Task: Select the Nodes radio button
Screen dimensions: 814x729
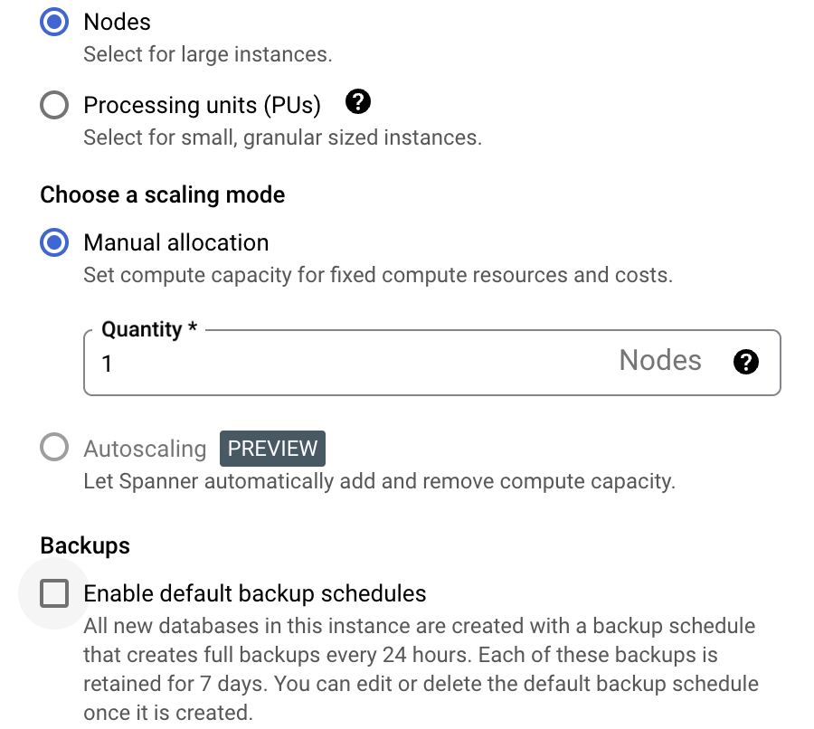Action: [x=54, y=22]
